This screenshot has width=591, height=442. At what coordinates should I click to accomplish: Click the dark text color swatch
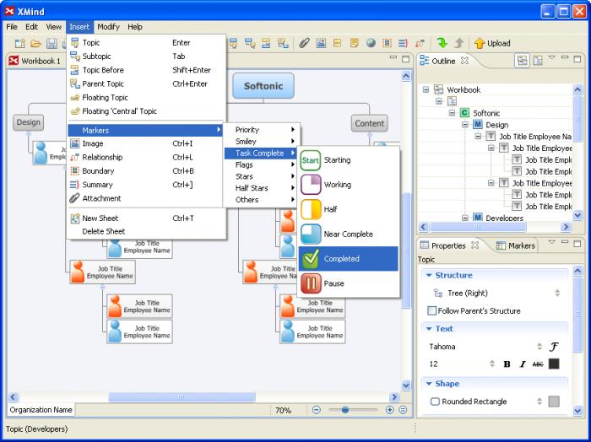(x=554, y=364)
